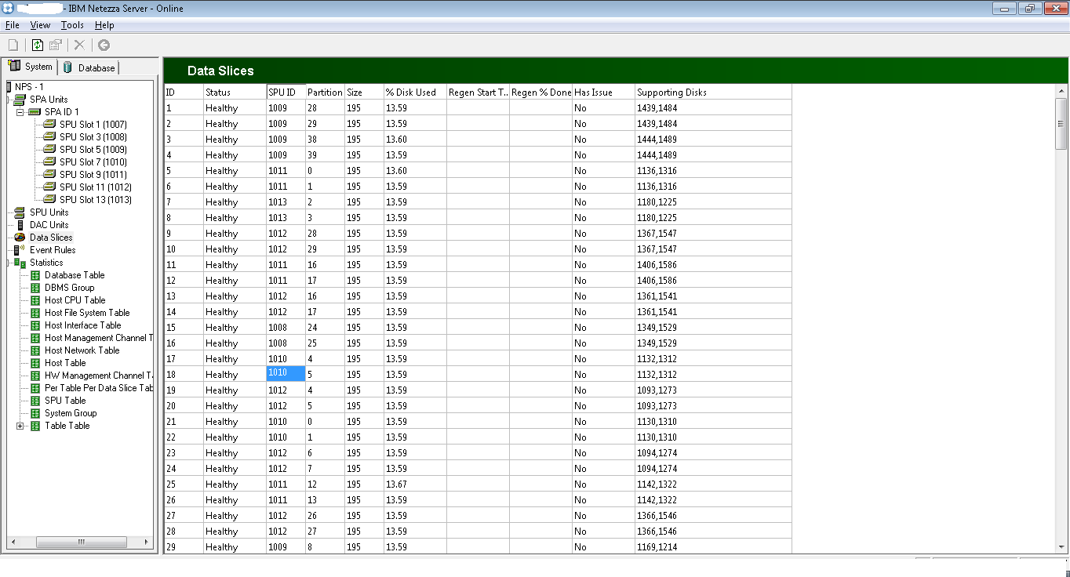Open the properties toolbar icon
The image size is (1070, 577).
tap(56, 45)
